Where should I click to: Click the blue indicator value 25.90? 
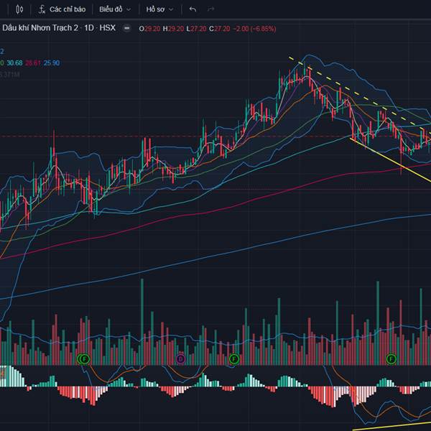(52, 63)
